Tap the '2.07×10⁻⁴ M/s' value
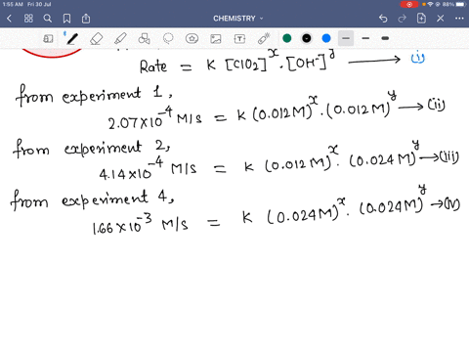 coord(154,118)
